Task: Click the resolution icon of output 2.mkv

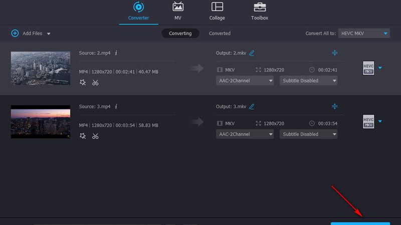Action: [x=258, y=69]
